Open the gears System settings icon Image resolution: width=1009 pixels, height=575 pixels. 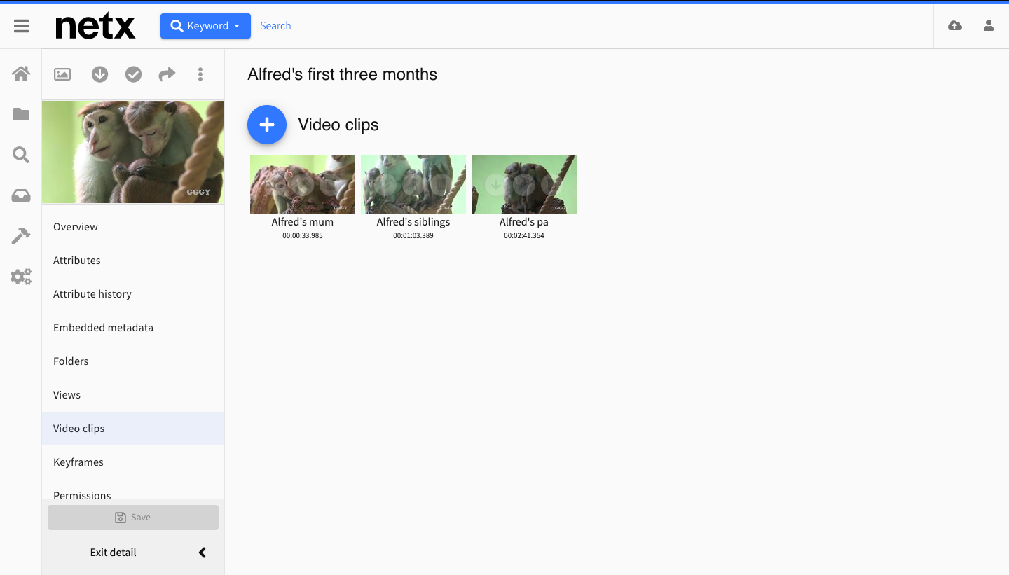[x=21, y=277]
